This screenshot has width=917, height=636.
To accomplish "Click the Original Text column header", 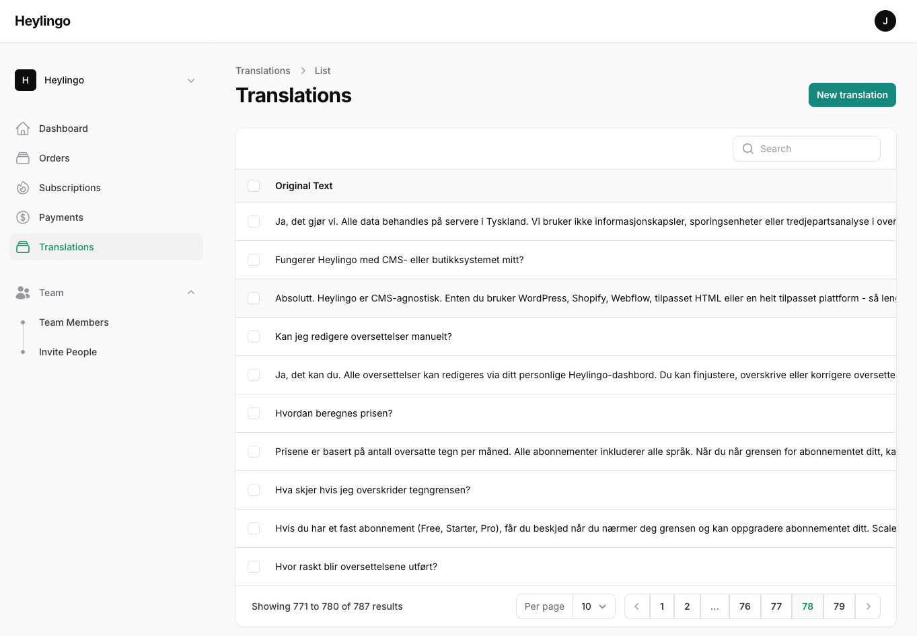I will 304,186.
